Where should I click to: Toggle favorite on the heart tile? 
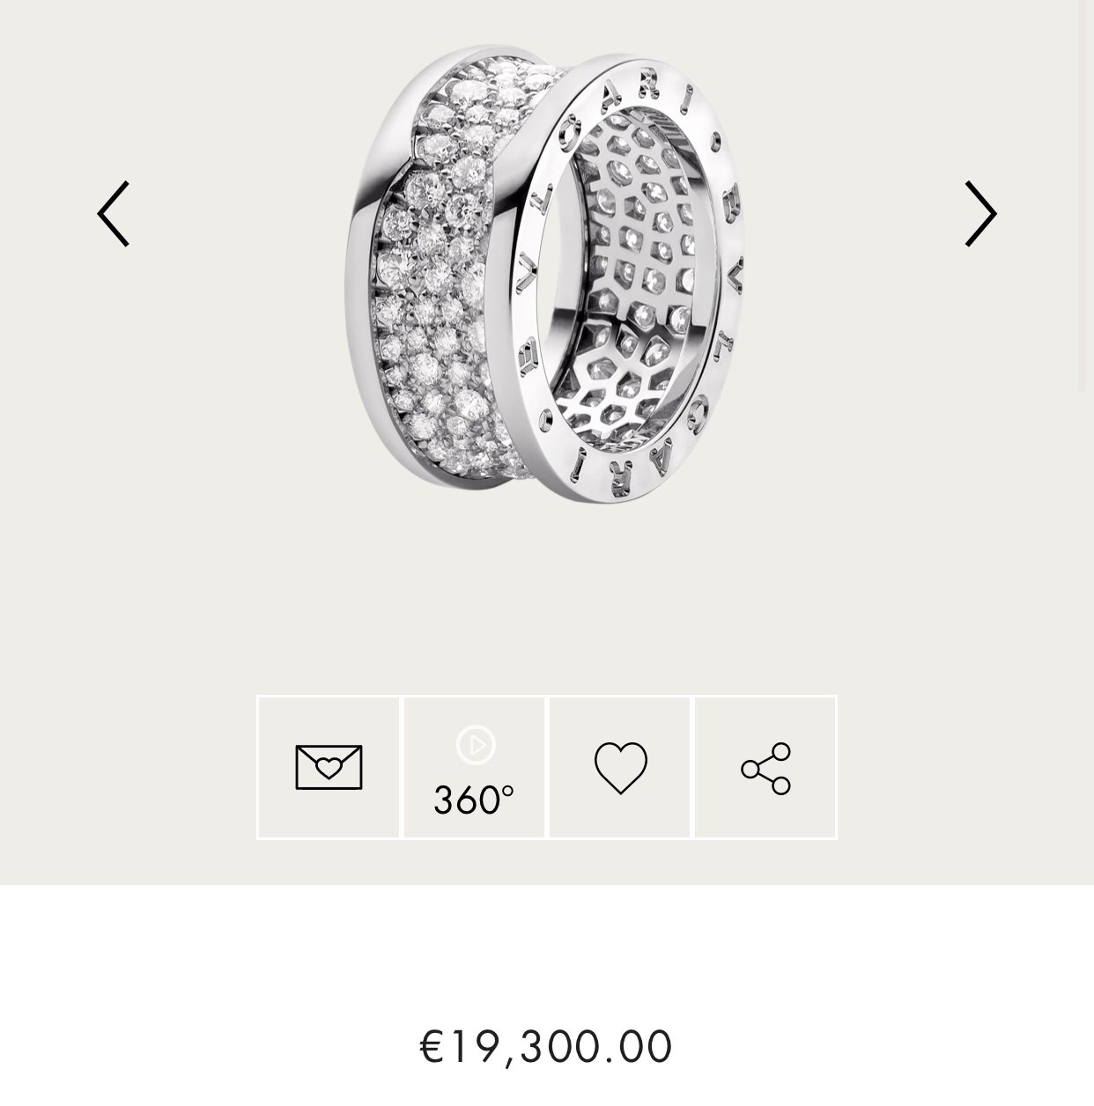[620, 767]
